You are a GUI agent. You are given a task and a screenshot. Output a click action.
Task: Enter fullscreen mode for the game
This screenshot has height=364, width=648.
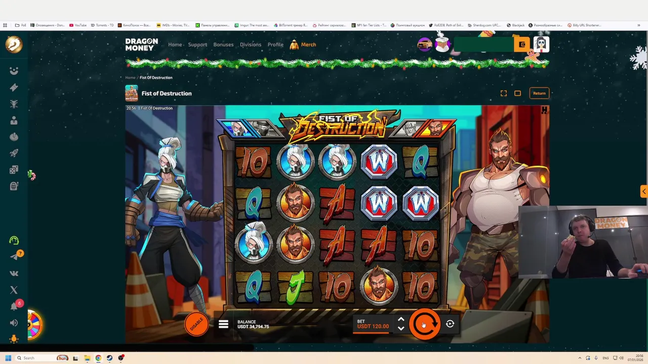click(503, 93)
